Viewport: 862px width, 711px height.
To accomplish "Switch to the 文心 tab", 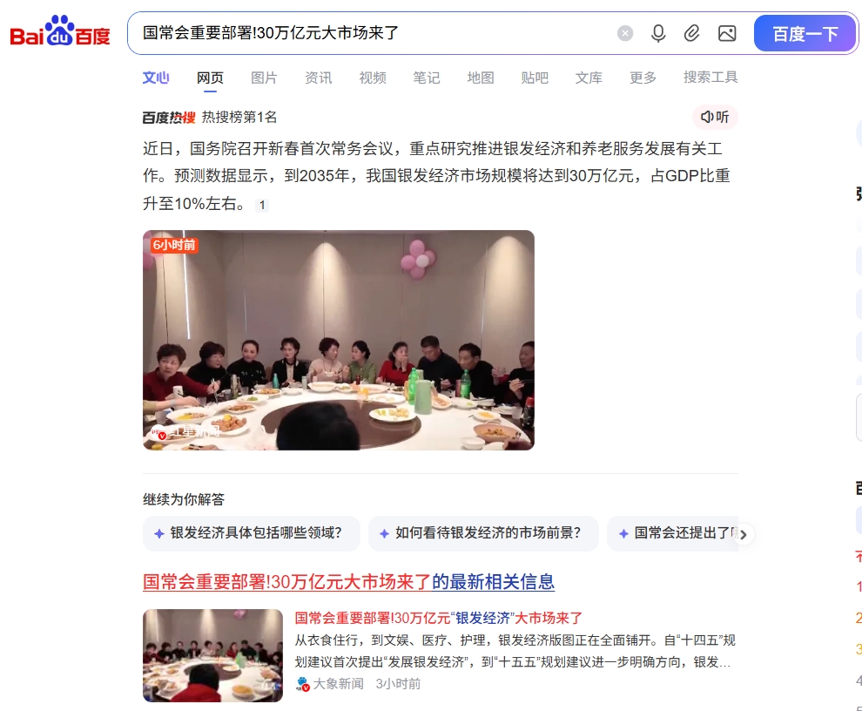I will click(156, 78).
